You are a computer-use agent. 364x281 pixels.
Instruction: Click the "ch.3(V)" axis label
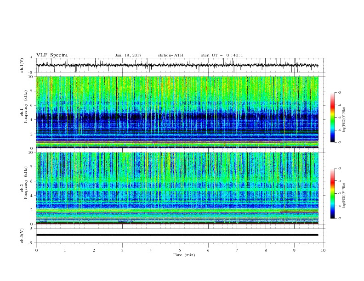(x=22, y=236)
